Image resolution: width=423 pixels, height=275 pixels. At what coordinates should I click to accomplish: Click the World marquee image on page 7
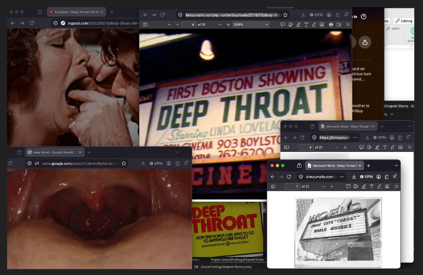coord(338,232)
